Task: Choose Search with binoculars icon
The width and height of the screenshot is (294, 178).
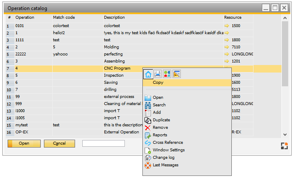Action: [159, 105]
